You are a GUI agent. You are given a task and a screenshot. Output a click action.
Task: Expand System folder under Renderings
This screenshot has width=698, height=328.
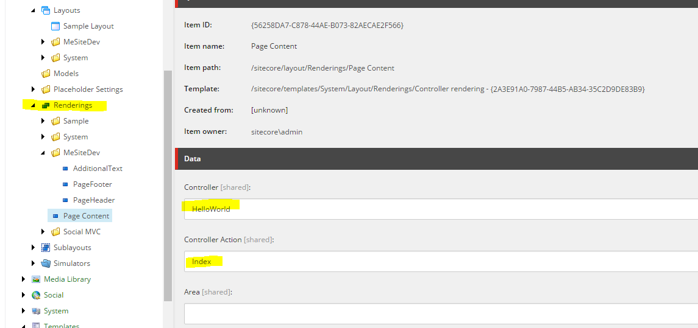pyautogui.click(x=43, y=137)
